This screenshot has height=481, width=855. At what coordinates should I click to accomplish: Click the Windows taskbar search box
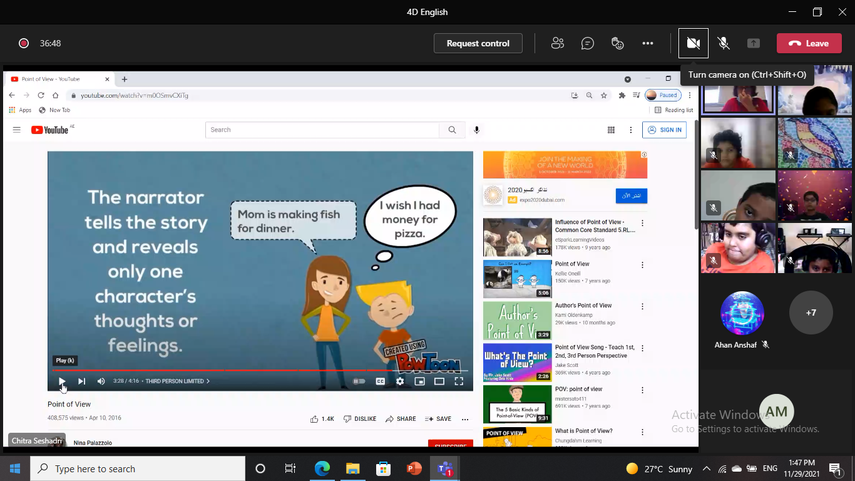pos(138,468)
